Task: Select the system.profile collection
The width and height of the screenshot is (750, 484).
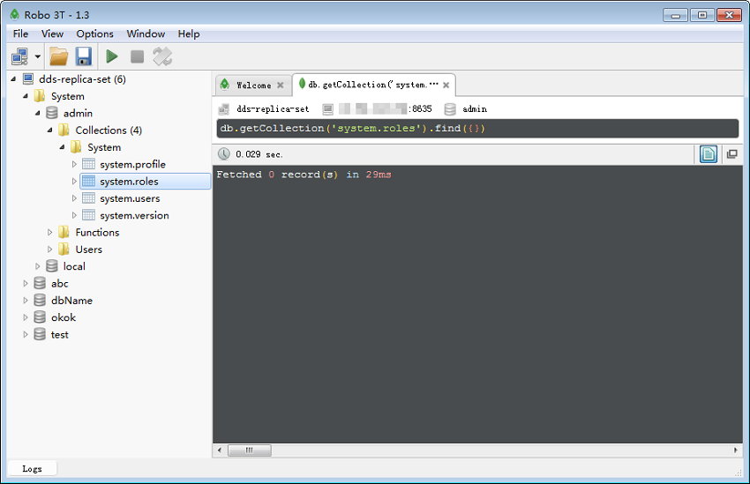Action: click(132, 164)
